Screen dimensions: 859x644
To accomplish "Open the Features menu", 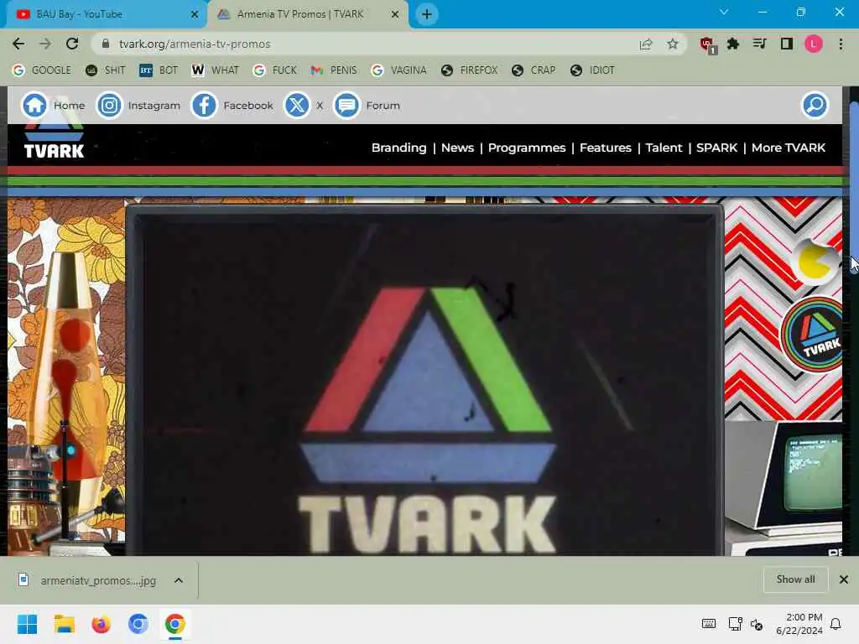I will tap(606, 148).
